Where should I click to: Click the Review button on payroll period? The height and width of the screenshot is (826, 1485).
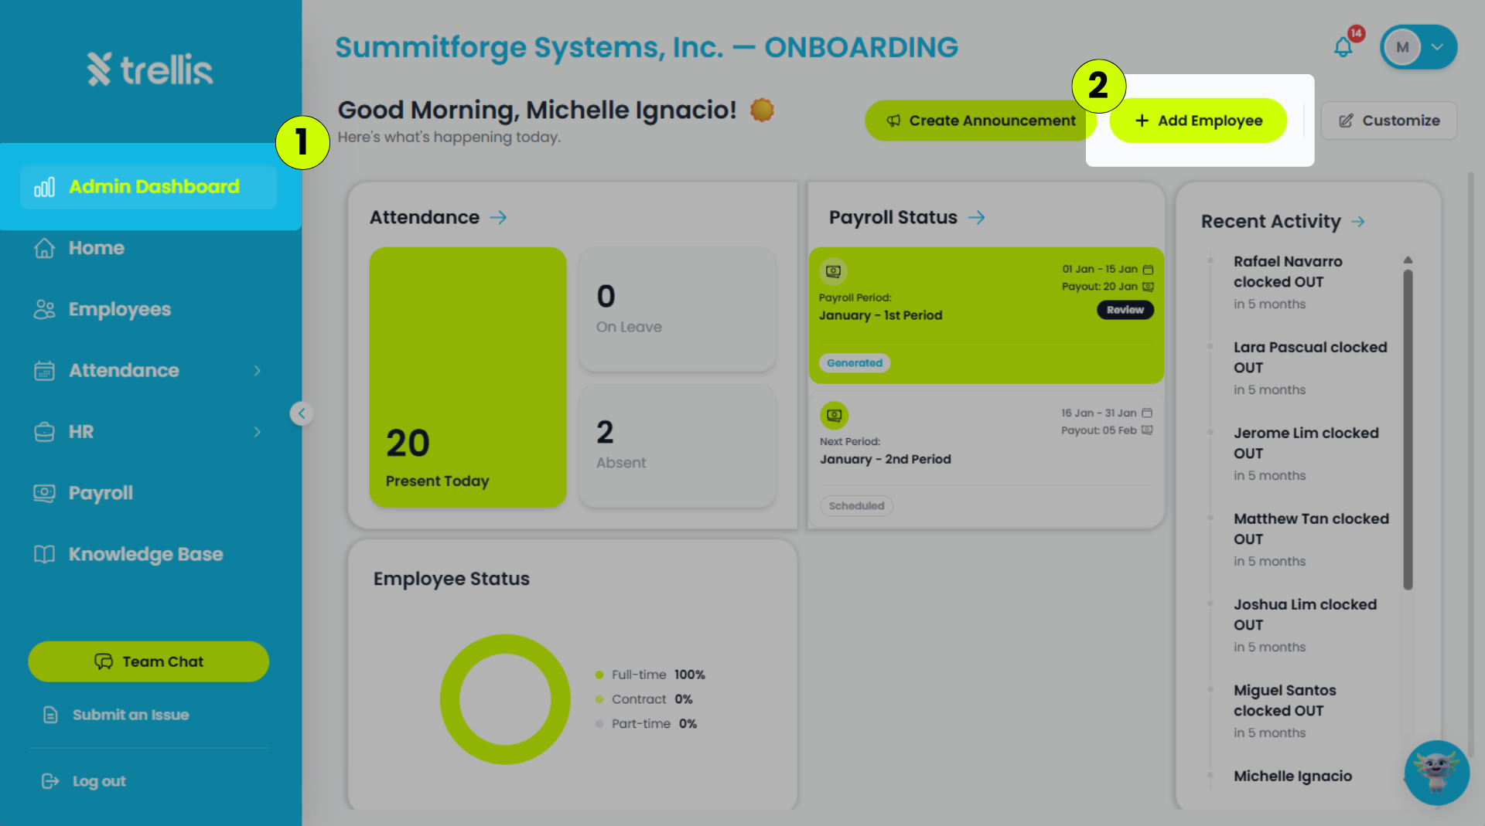(x=1125, y=310)
